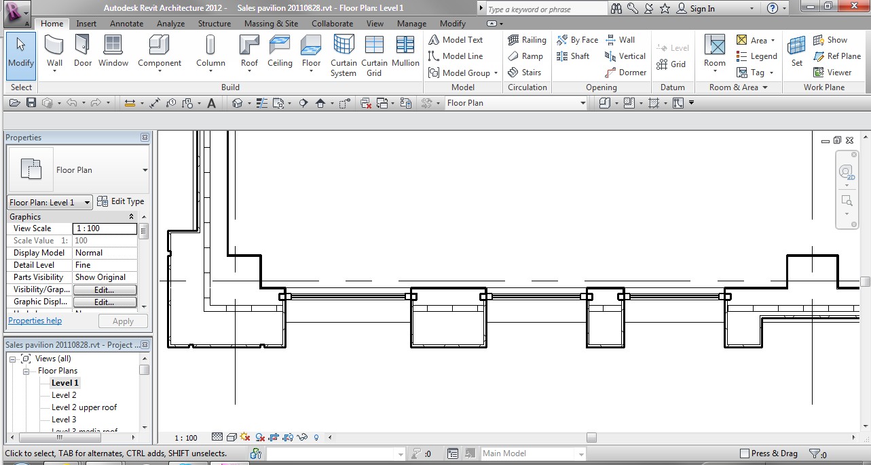Enable the Press & Drag checkbox
The height and width of the screenshot is (465, 871).
(x=745, y=453)
